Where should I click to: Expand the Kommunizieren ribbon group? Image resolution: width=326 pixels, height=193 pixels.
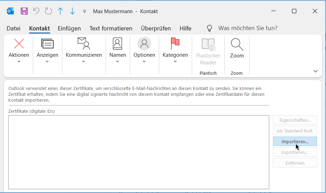(x=84, y=50)
